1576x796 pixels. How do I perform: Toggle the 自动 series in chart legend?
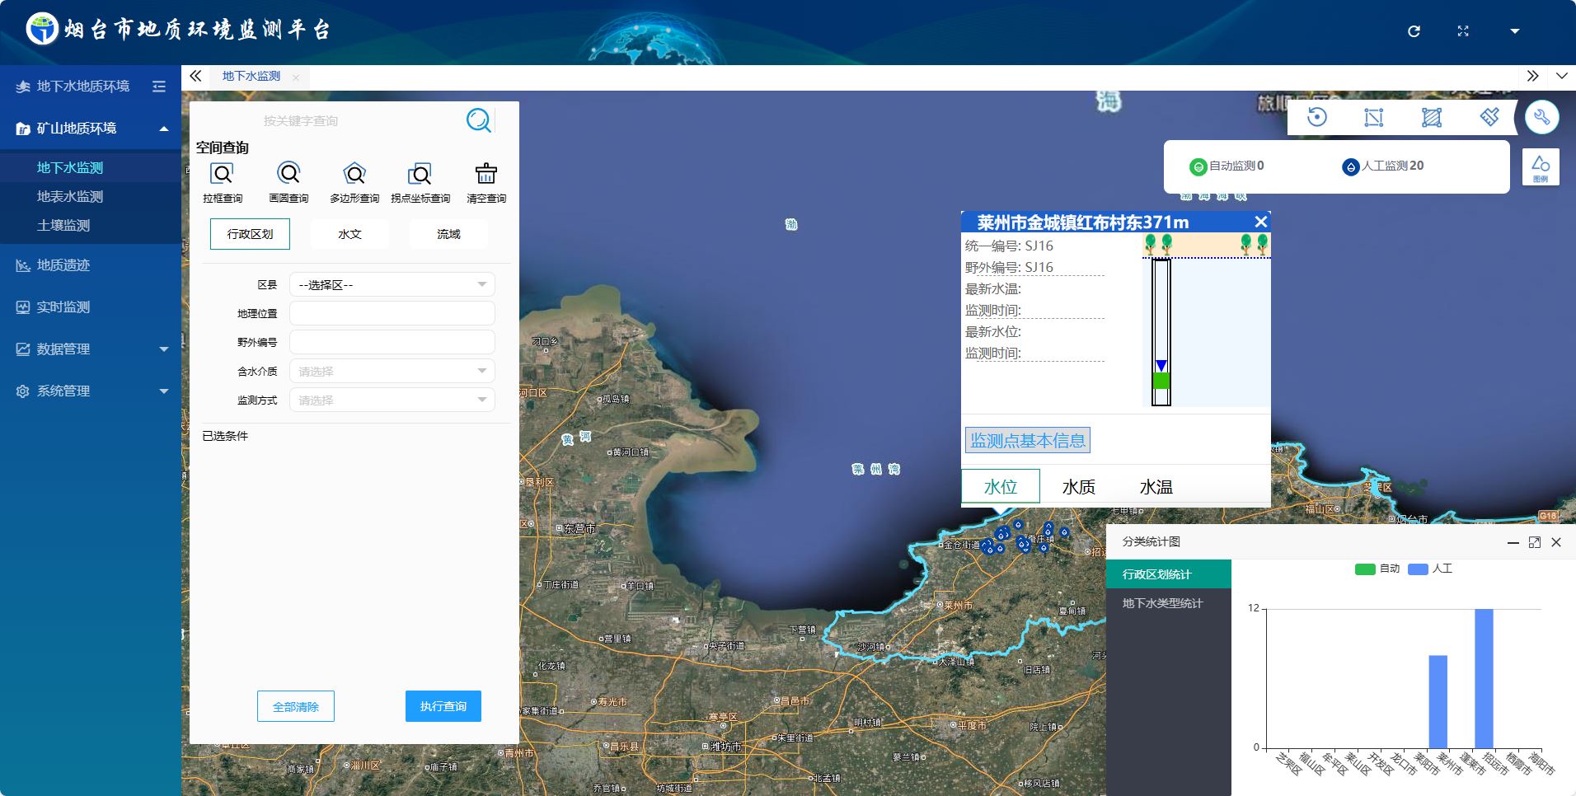pos(1377,569)
